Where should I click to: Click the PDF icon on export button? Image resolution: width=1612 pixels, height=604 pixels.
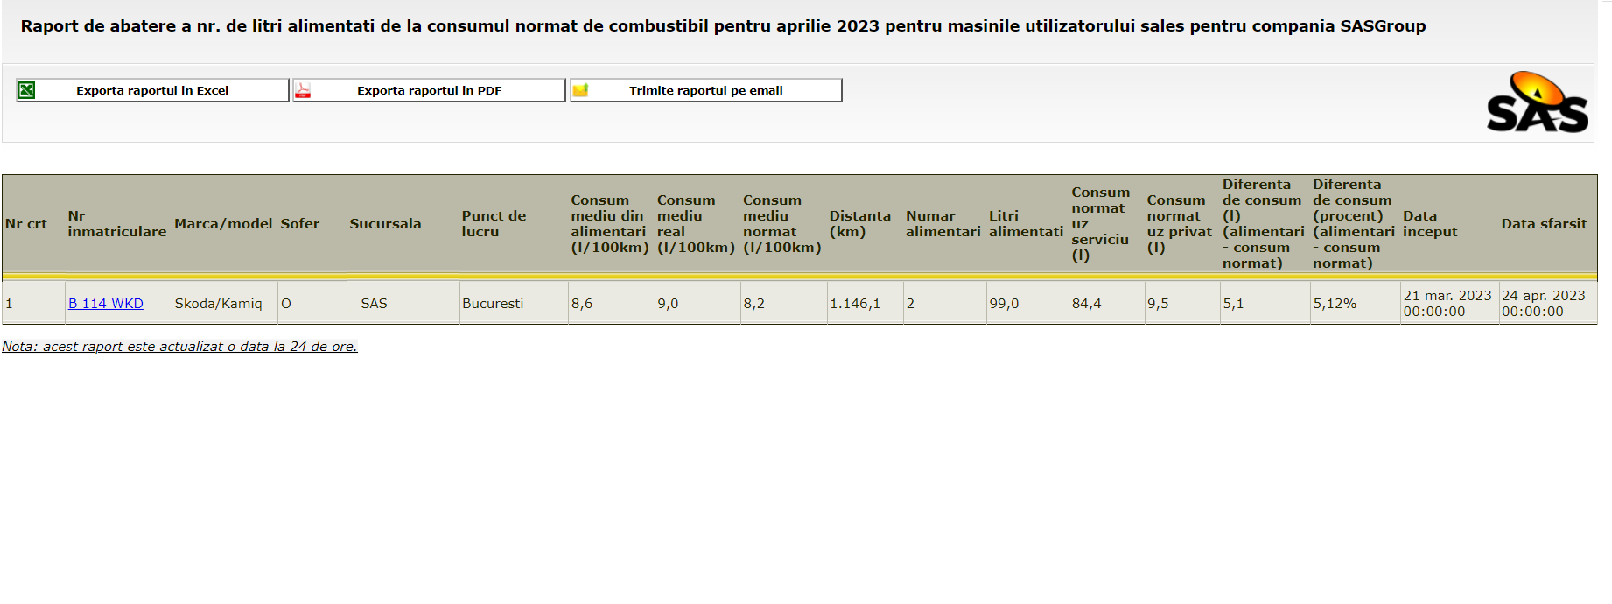(x=303, y=90)
